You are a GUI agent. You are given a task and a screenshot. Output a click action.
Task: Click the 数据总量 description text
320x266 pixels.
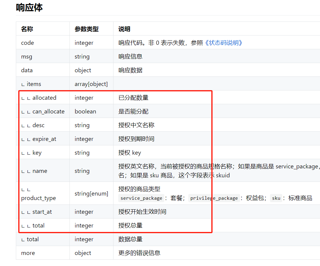(x=130, y=239)
